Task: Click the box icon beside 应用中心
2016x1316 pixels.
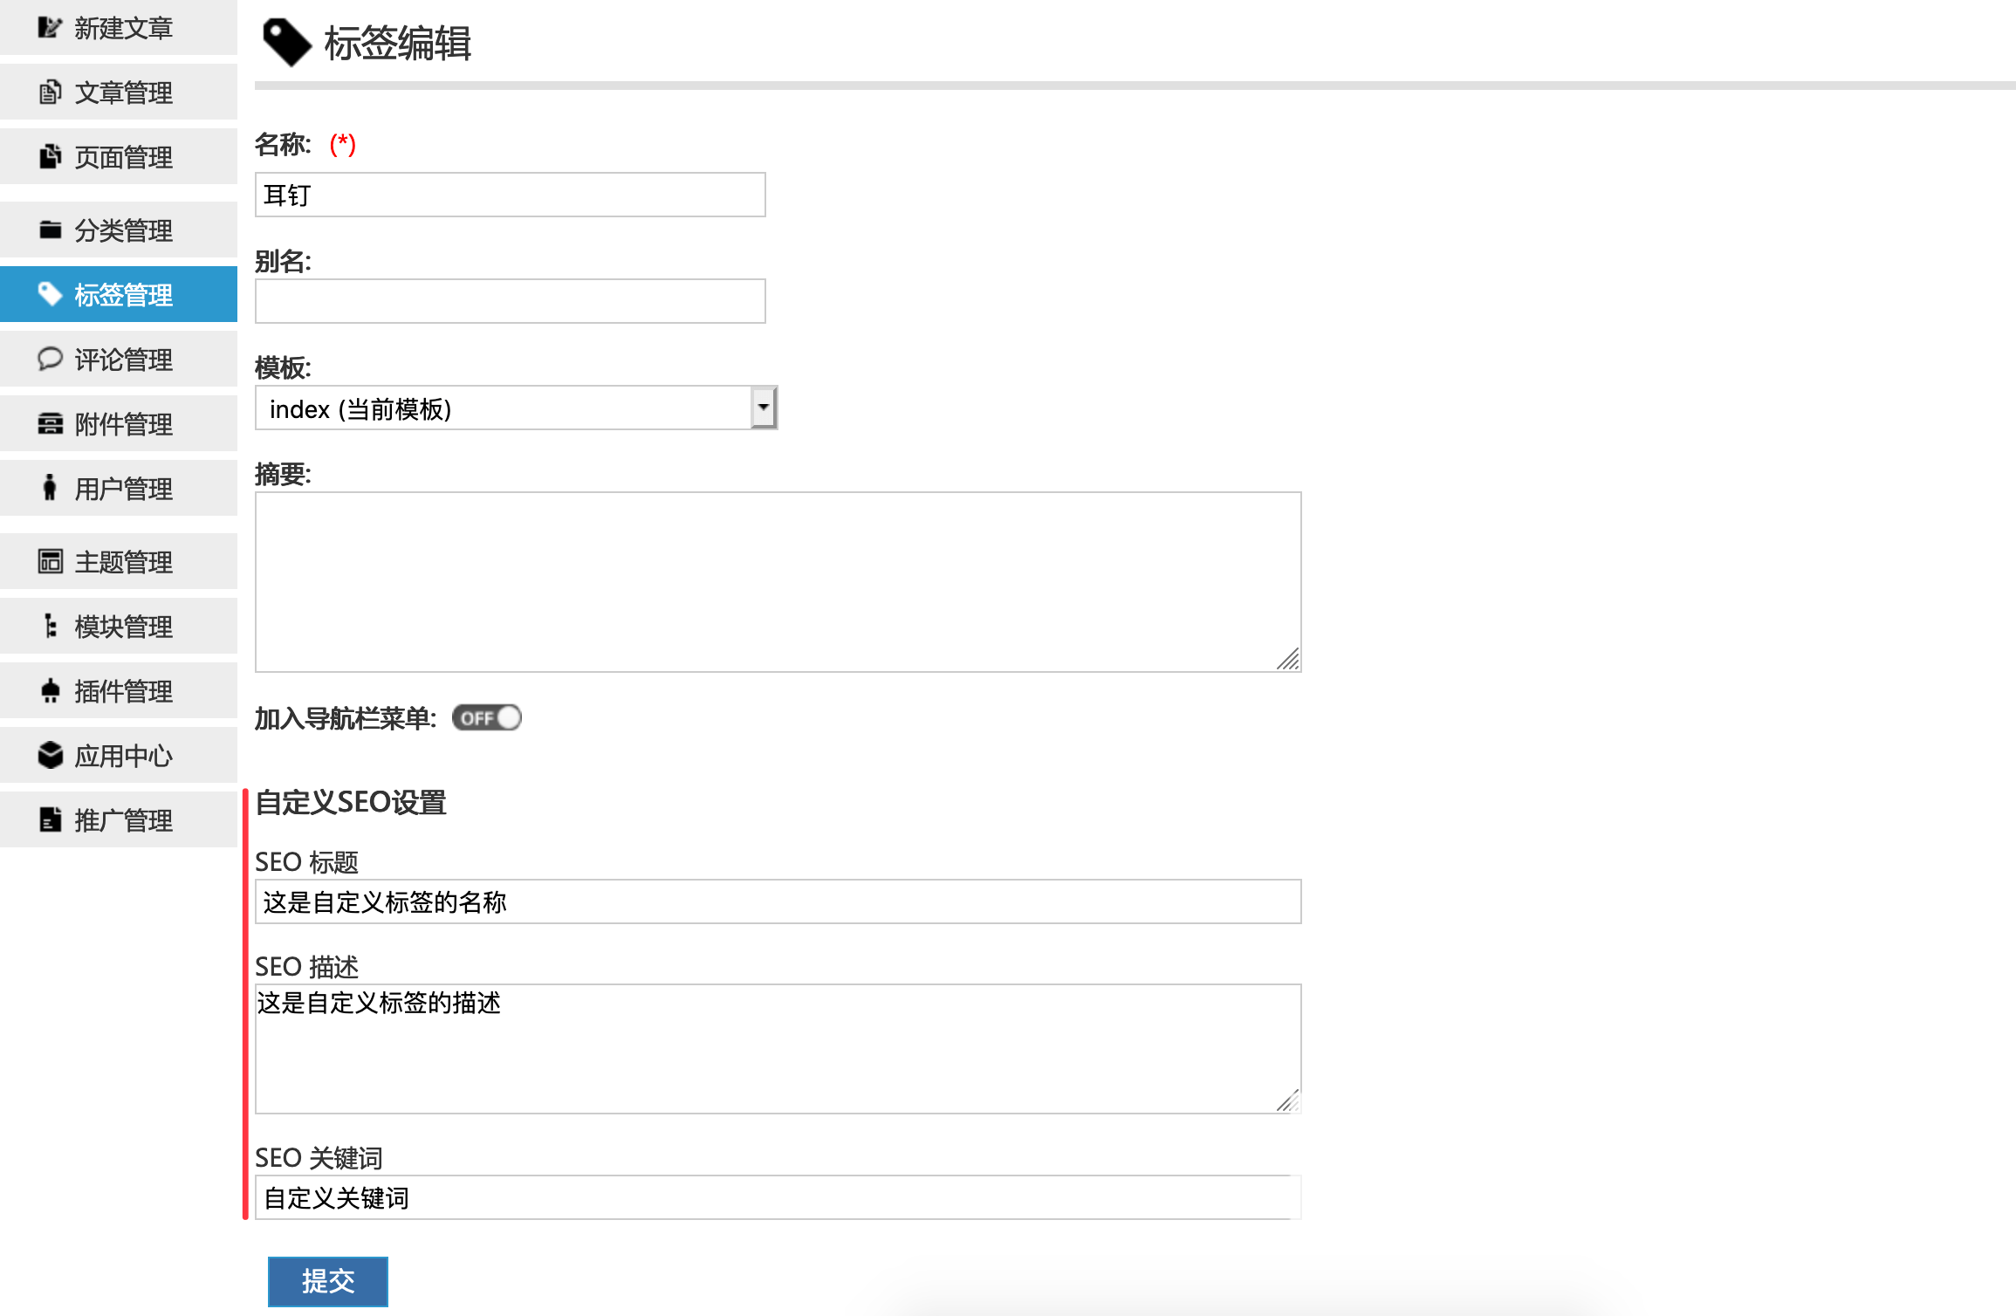Action: tap(50, 756)
